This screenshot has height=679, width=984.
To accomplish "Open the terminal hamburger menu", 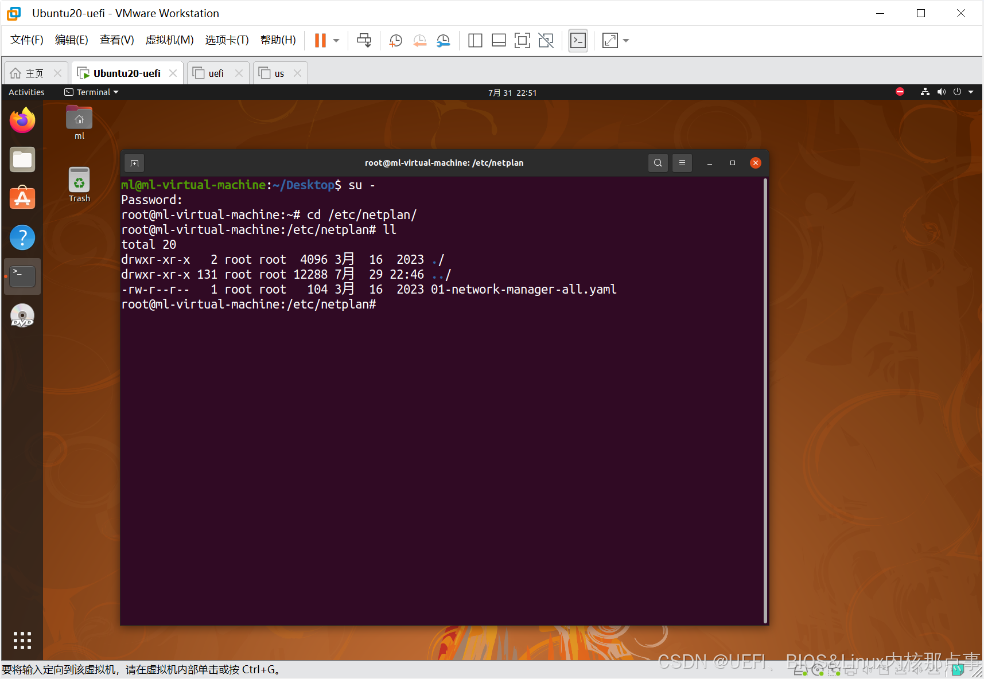I will tap(682, 163).
